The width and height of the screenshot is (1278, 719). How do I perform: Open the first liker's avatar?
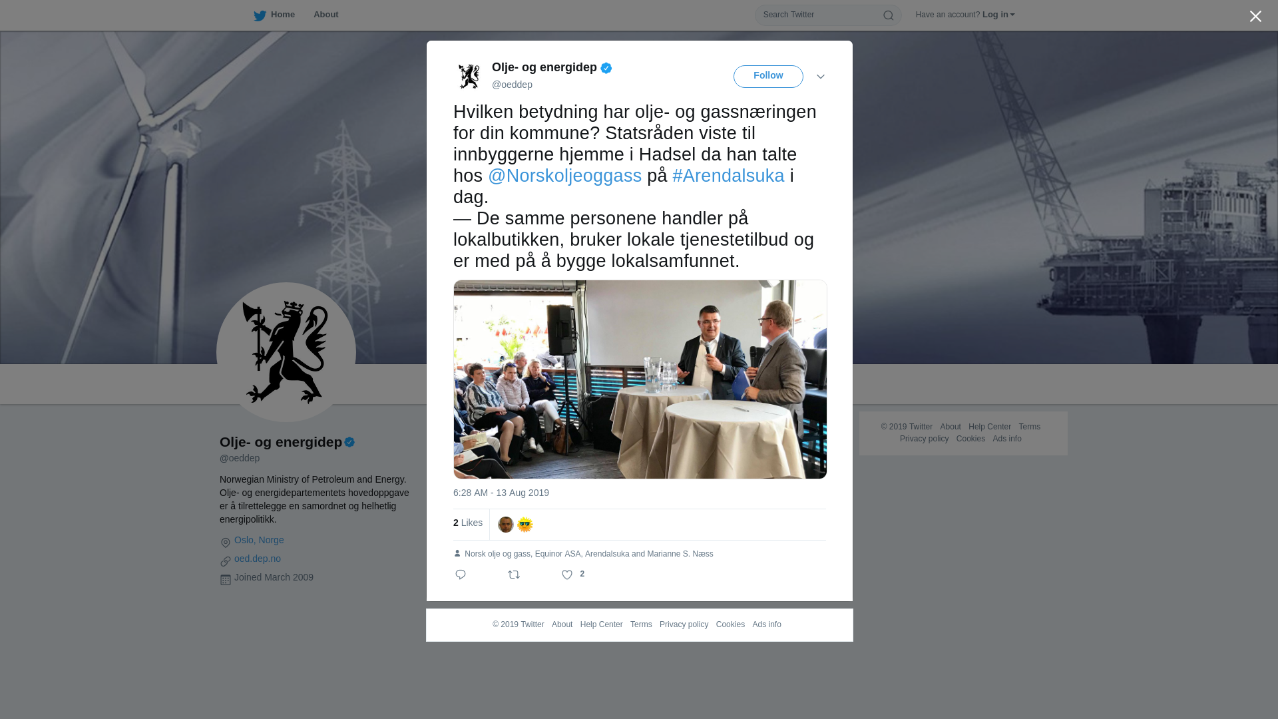[x=506, y=525]
